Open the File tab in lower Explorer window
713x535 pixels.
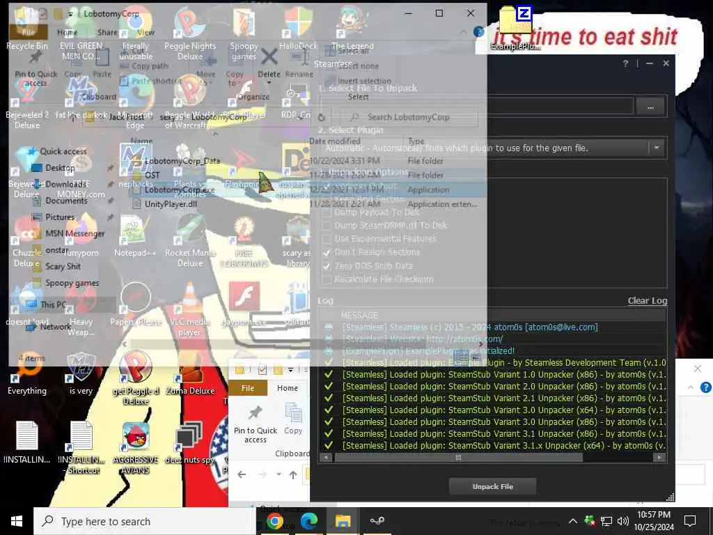248,388
